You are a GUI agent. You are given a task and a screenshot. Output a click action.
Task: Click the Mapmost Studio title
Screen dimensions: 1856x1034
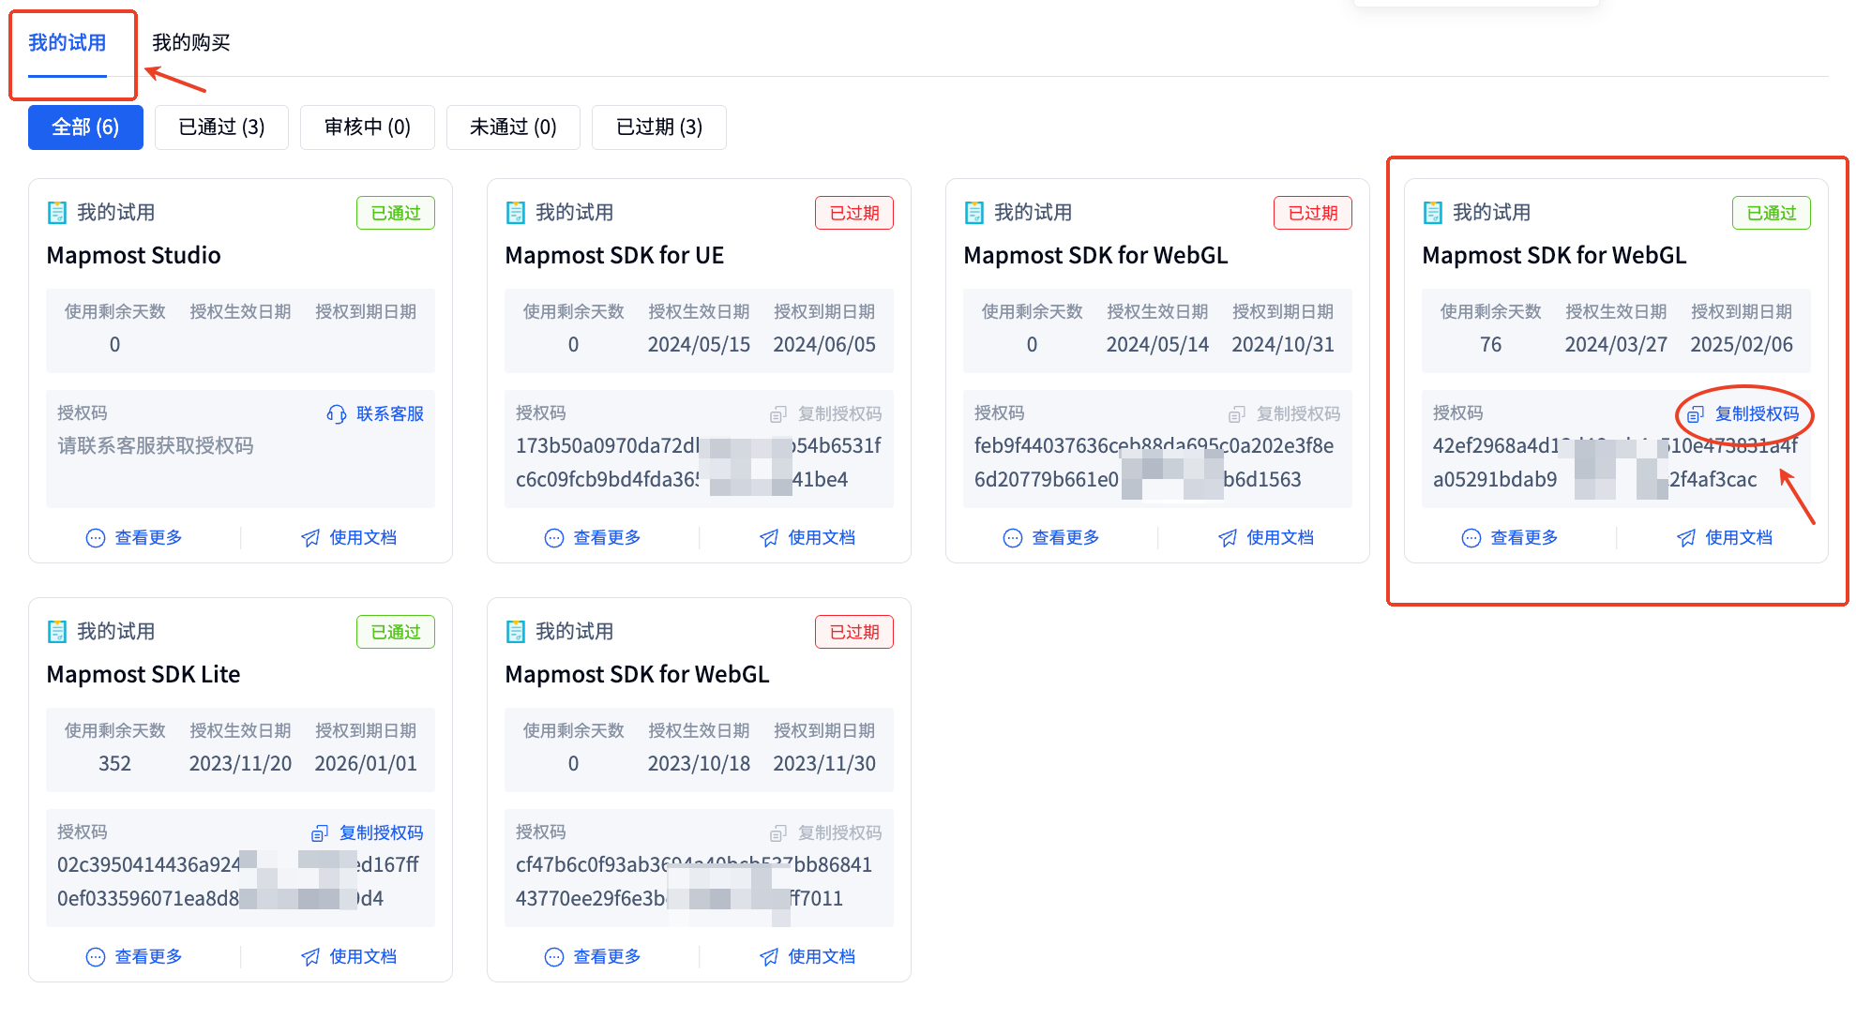(134, 256)
